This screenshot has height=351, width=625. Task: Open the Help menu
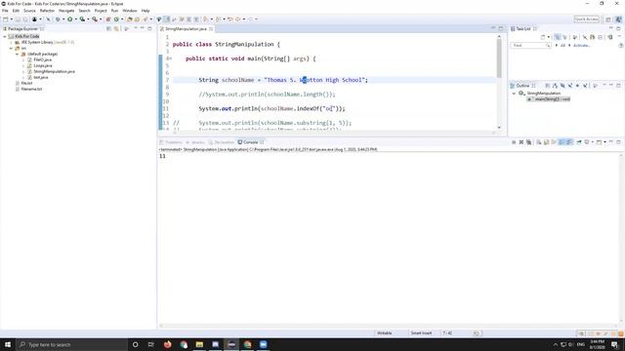pos(146,11)
